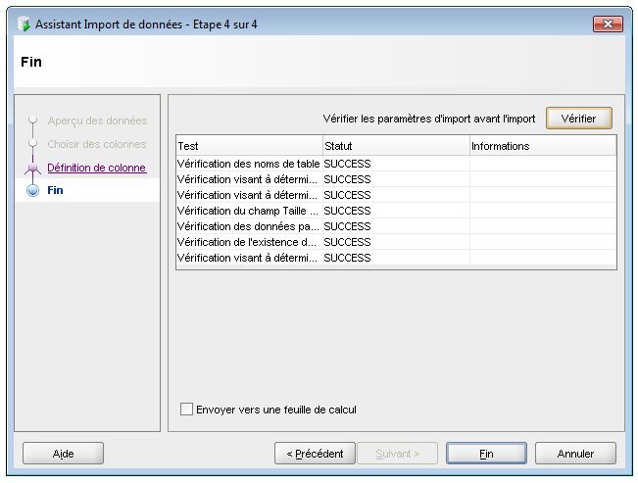
Task: Finish the import with the Fin button
Action: (486, 454)
